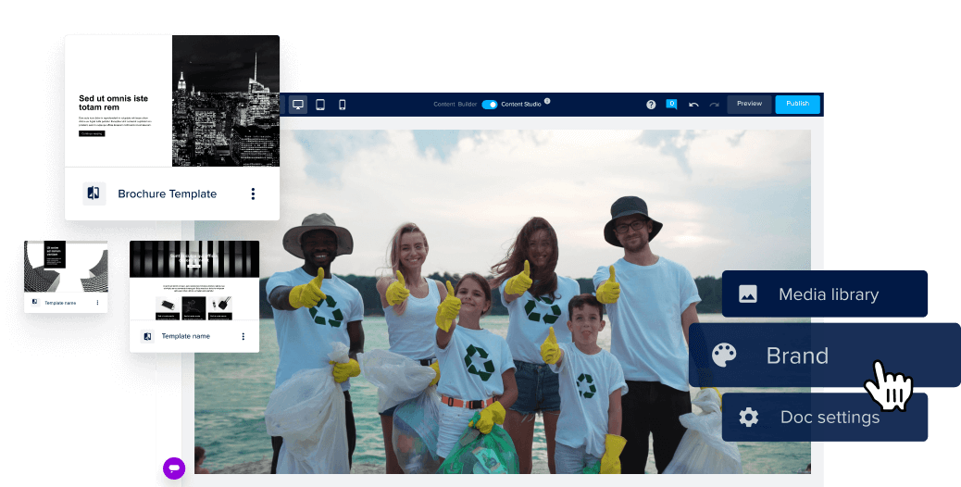Open Brochure Template three-dot options menu
The image size is (961, 487).
253,194
